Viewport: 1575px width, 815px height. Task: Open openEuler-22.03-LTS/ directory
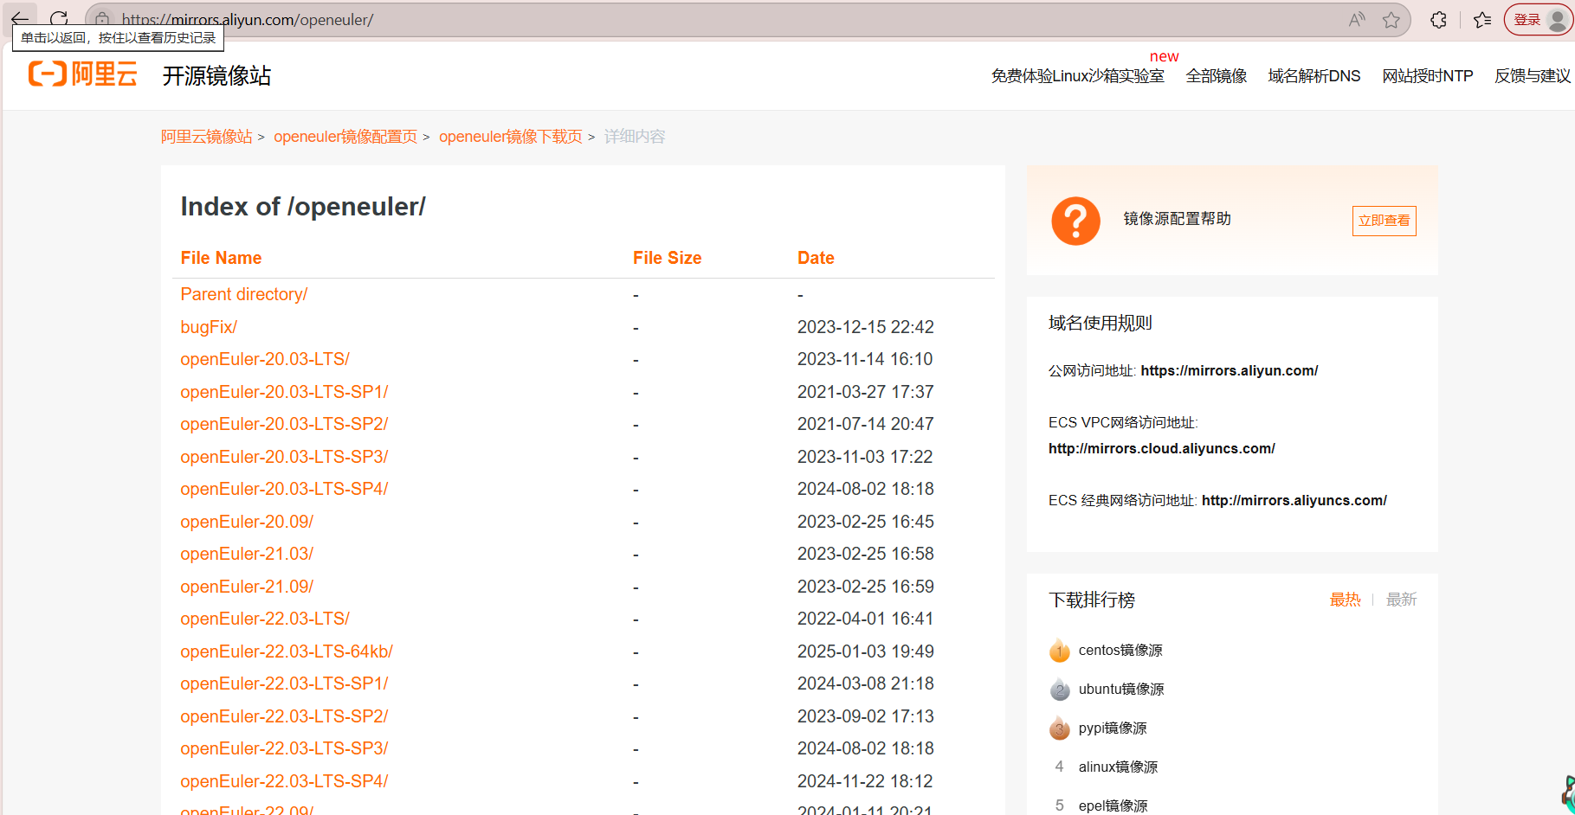pyautogui.click(x=265, y=619)
